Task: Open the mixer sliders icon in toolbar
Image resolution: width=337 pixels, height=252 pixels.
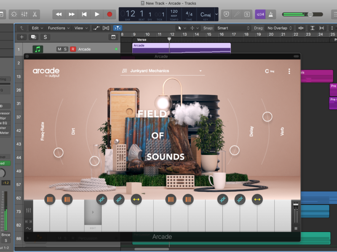Action: (24, 14)
